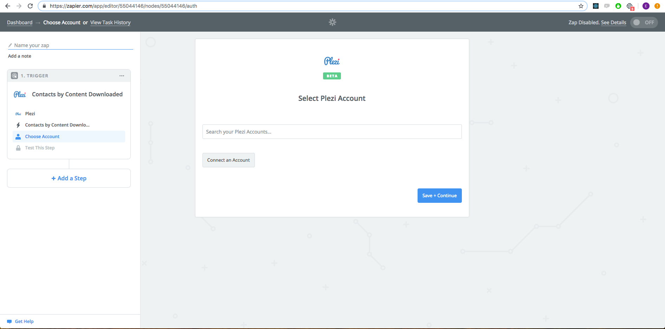Click the Plezi logo above the BETA badge
Screen dimensions: 665x329
(332, 61)
